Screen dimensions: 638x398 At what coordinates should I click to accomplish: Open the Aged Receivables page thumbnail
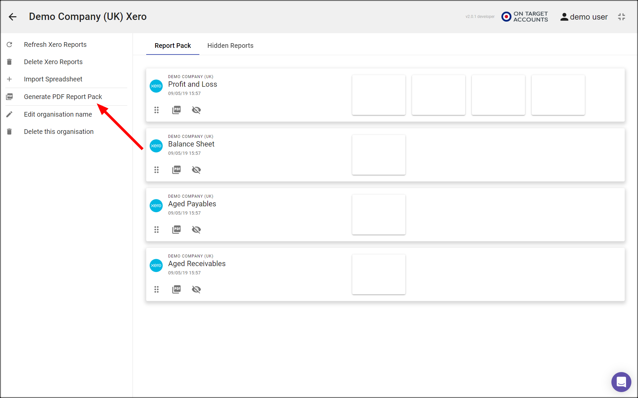[x=379, y=274]
